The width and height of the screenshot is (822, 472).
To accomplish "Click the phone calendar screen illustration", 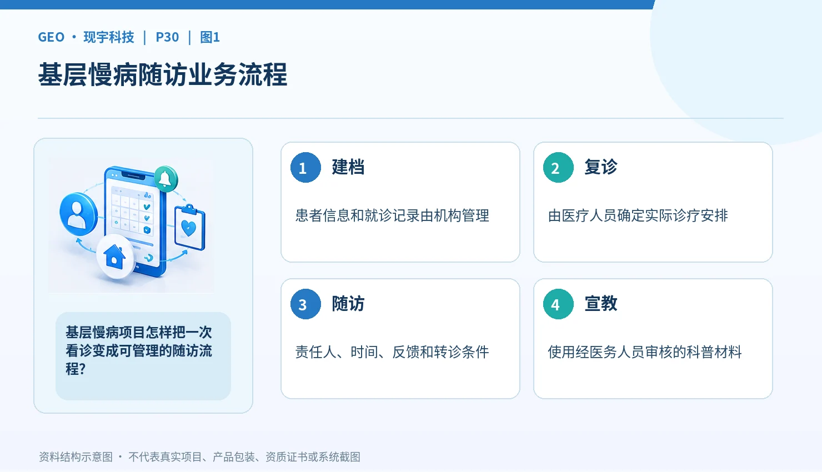I will click(x=135, y=221).
